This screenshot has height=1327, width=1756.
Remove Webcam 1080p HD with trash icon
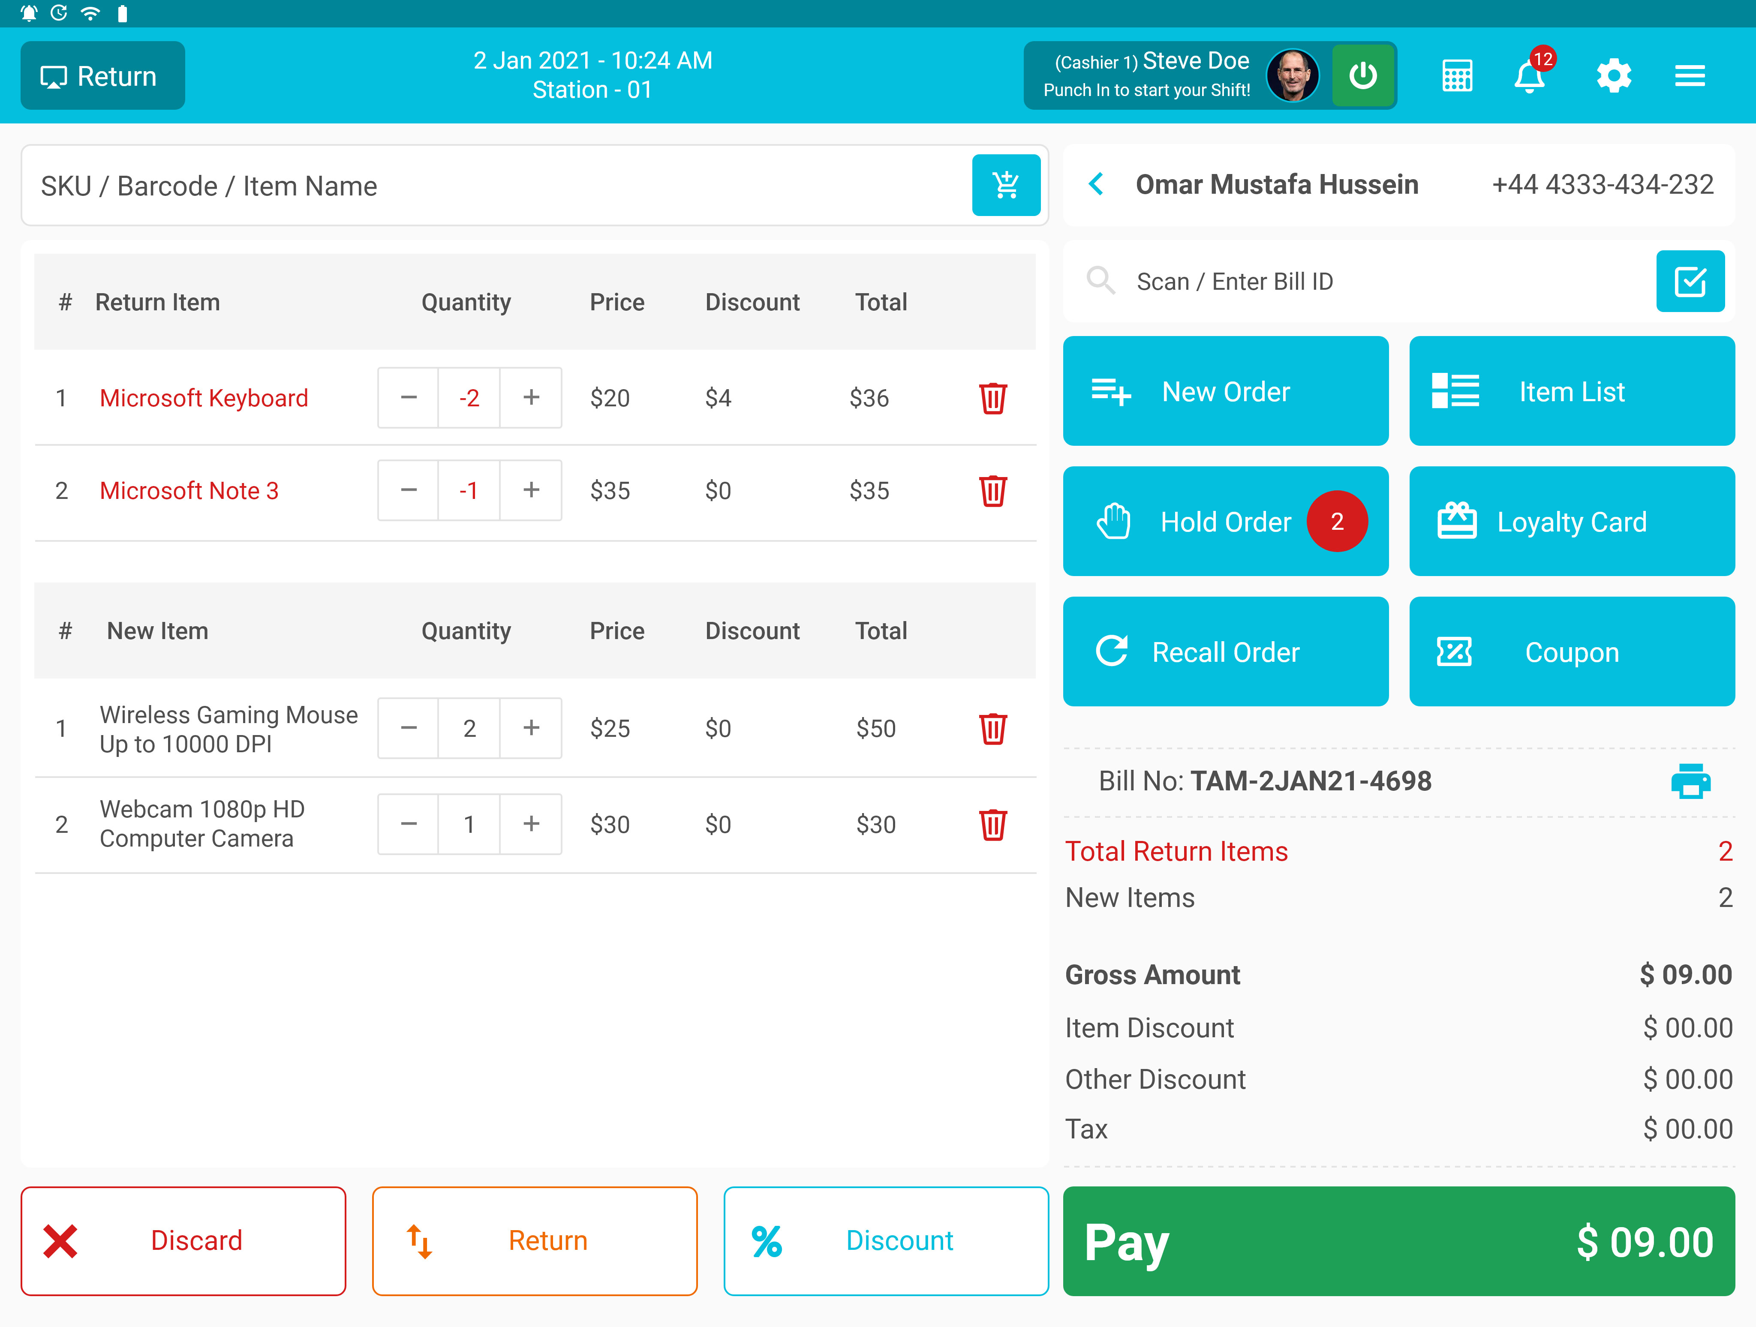point(992,825)
